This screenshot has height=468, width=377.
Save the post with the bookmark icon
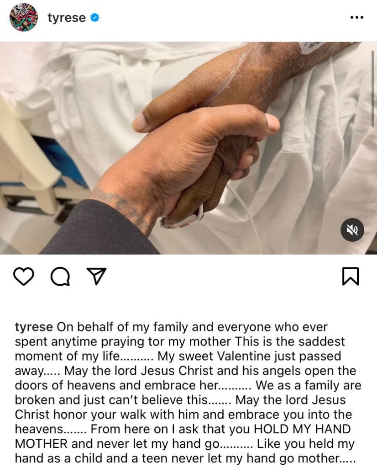(x=351, y=277)
